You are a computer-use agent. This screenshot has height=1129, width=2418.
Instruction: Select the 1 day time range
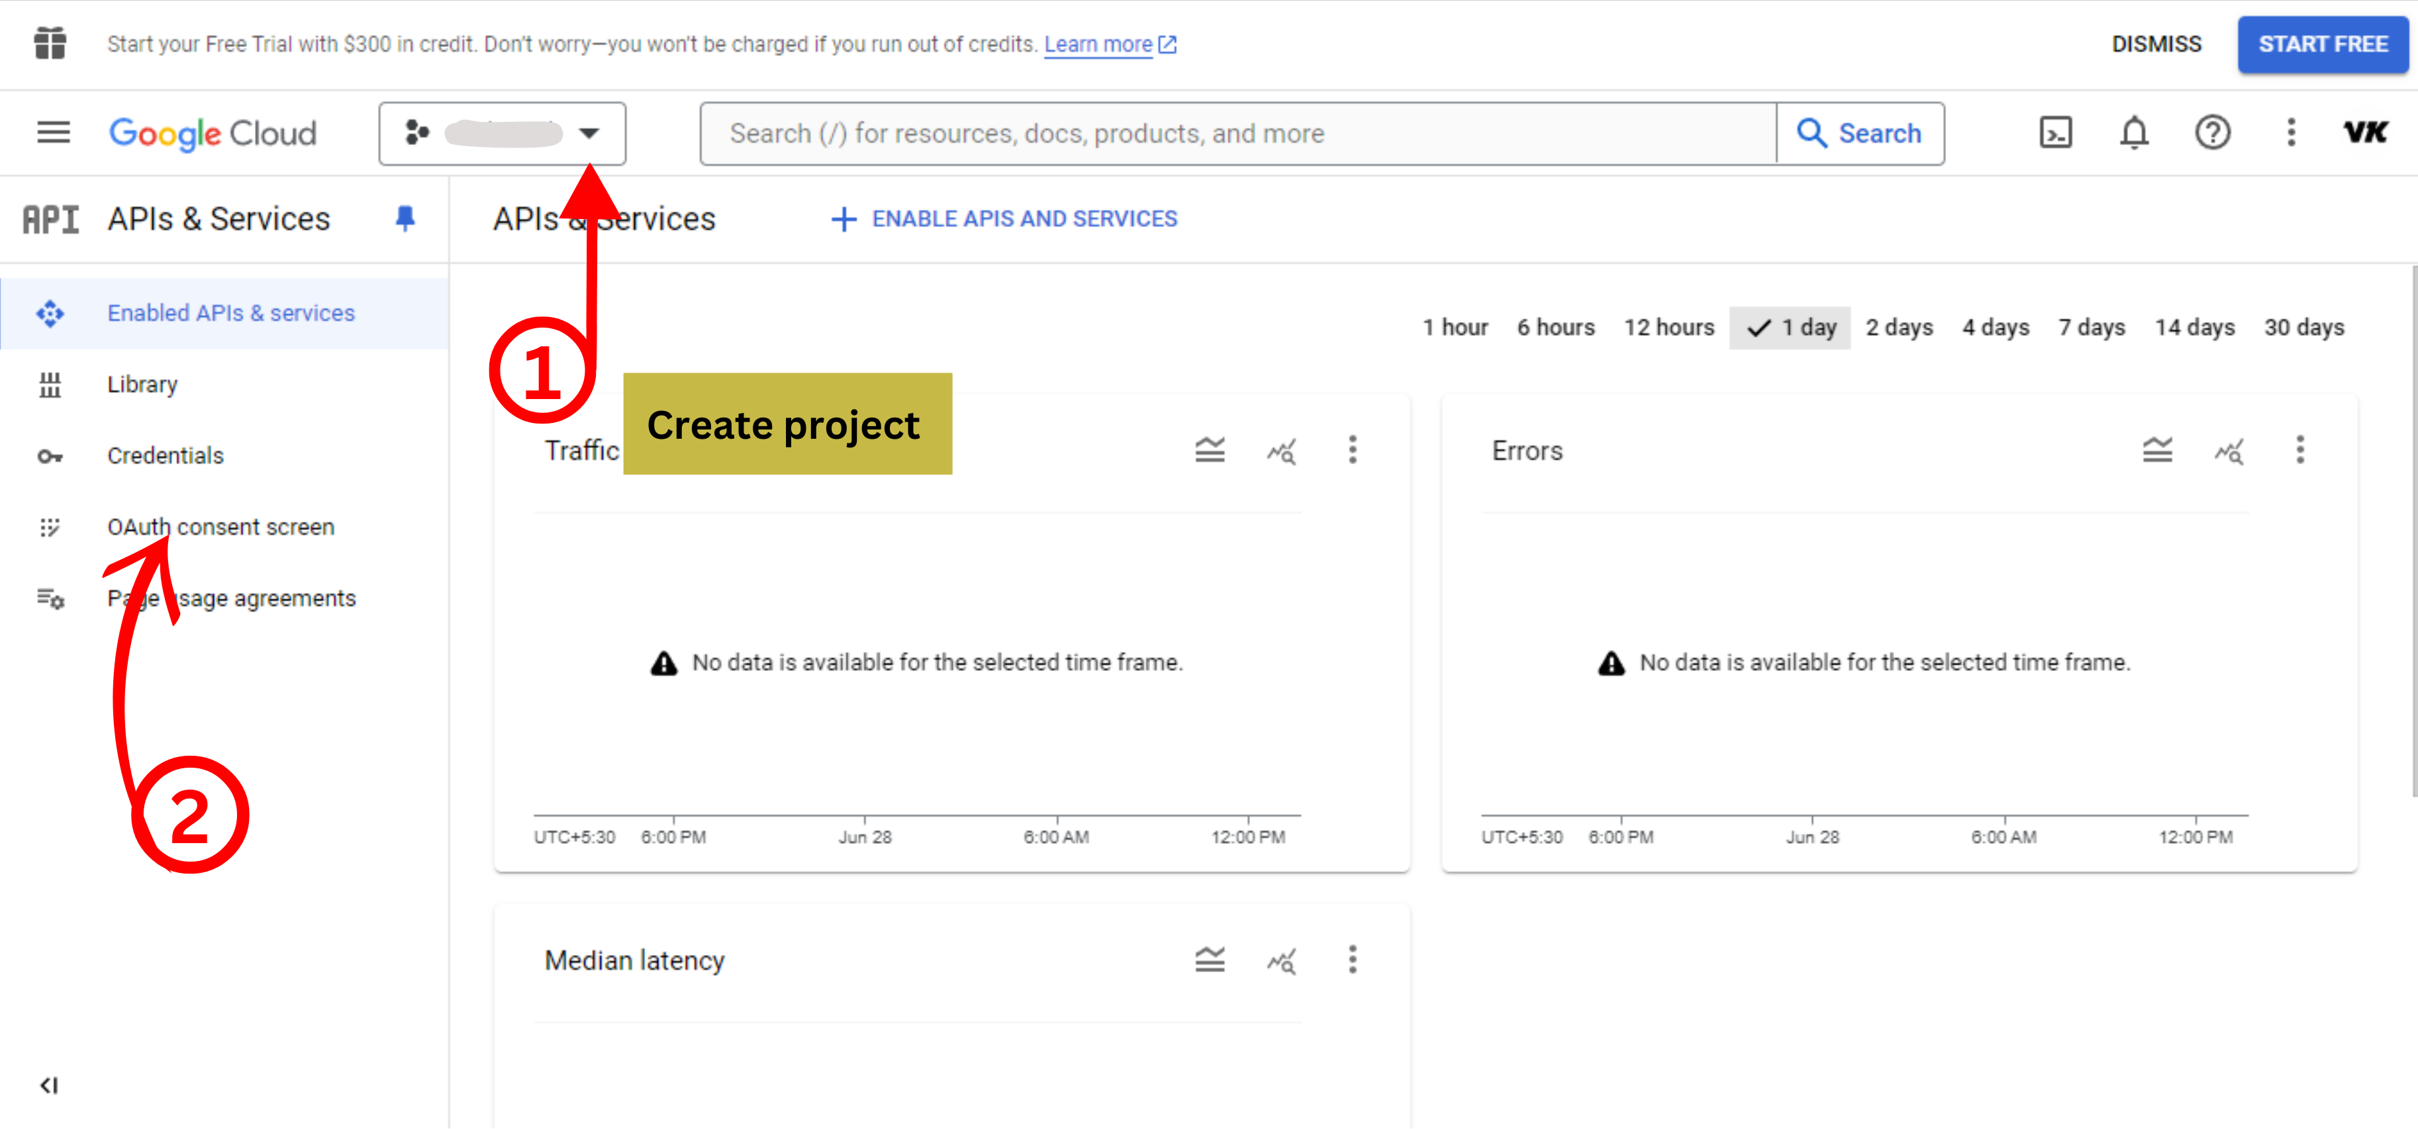coord(1790,328)
